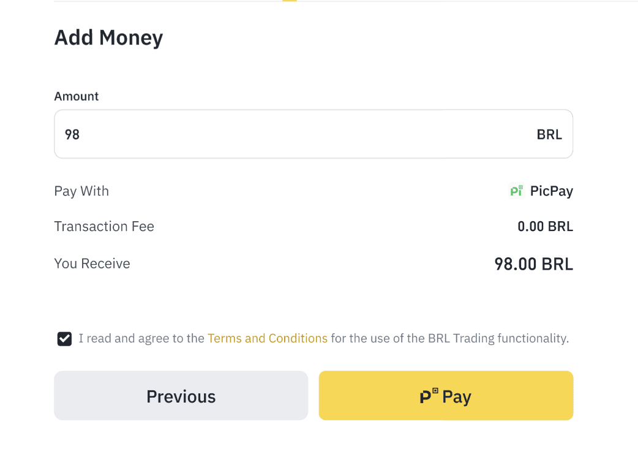638x462 pixels.
Task: Click the Pay With label
Action: (x=81, y=191)
